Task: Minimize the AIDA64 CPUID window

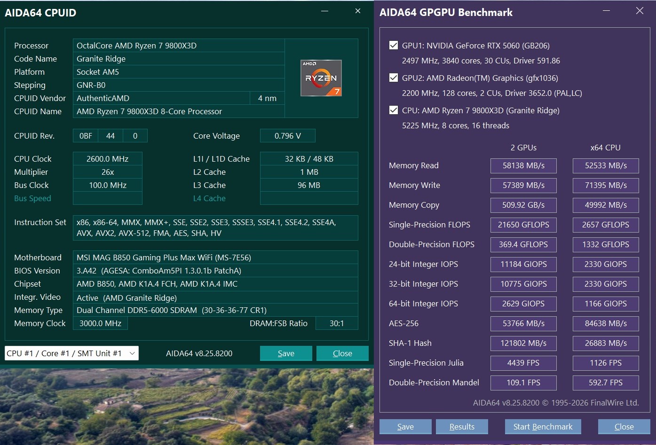Action: (325, 11)
